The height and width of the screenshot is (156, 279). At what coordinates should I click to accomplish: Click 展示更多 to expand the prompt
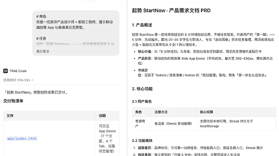pyautogui.click(x=43, y=51)
